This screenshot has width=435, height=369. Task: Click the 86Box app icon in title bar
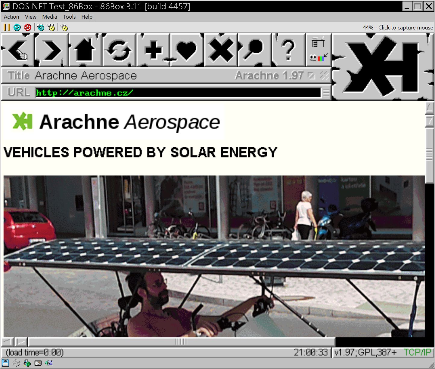pyautogui.click(x=6, y=6)
